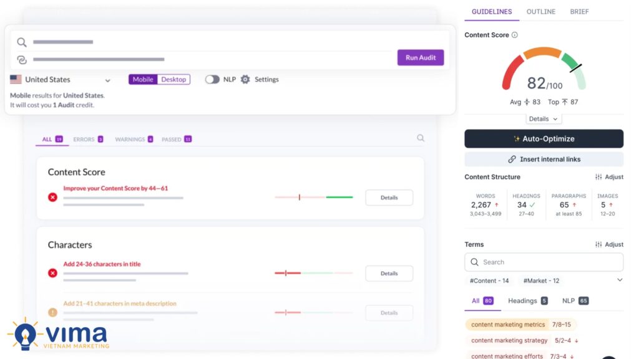Click the paragraphs count up arrow

tap(574, 204)
